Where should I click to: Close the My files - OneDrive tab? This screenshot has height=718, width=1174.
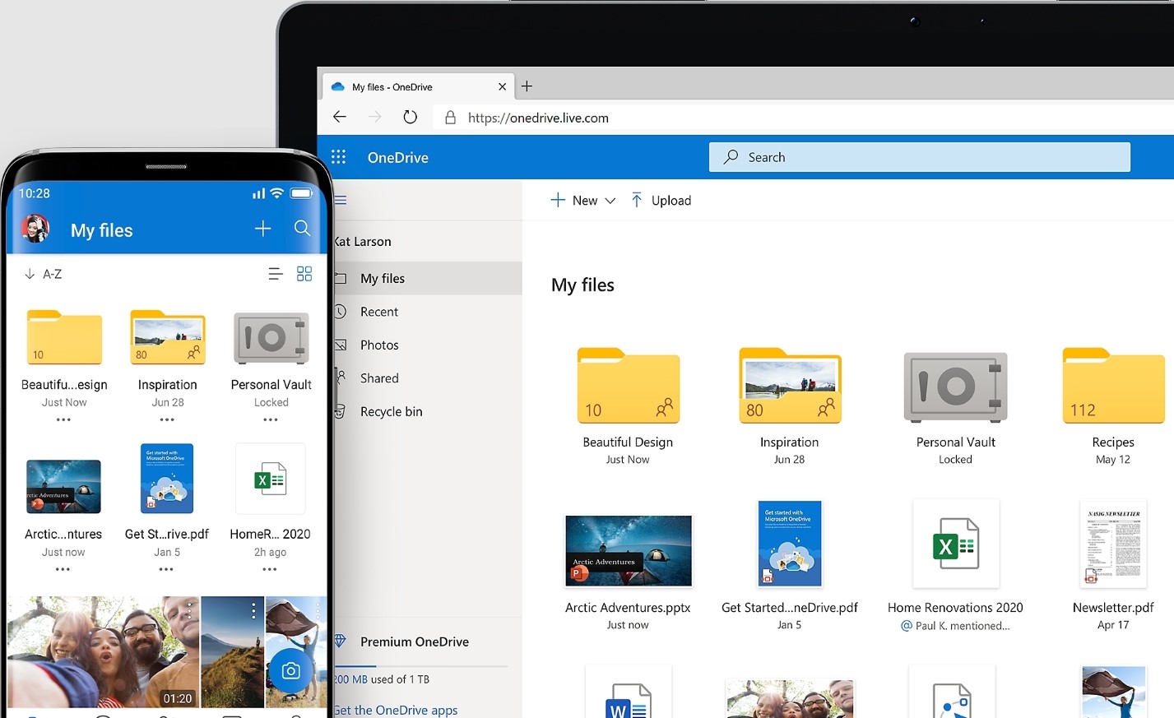coord(502,86)
